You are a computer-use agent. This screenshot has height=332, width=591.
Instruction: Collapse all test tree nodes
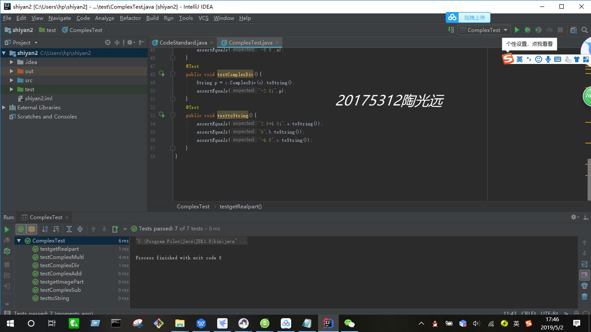[x=80, y=229]
